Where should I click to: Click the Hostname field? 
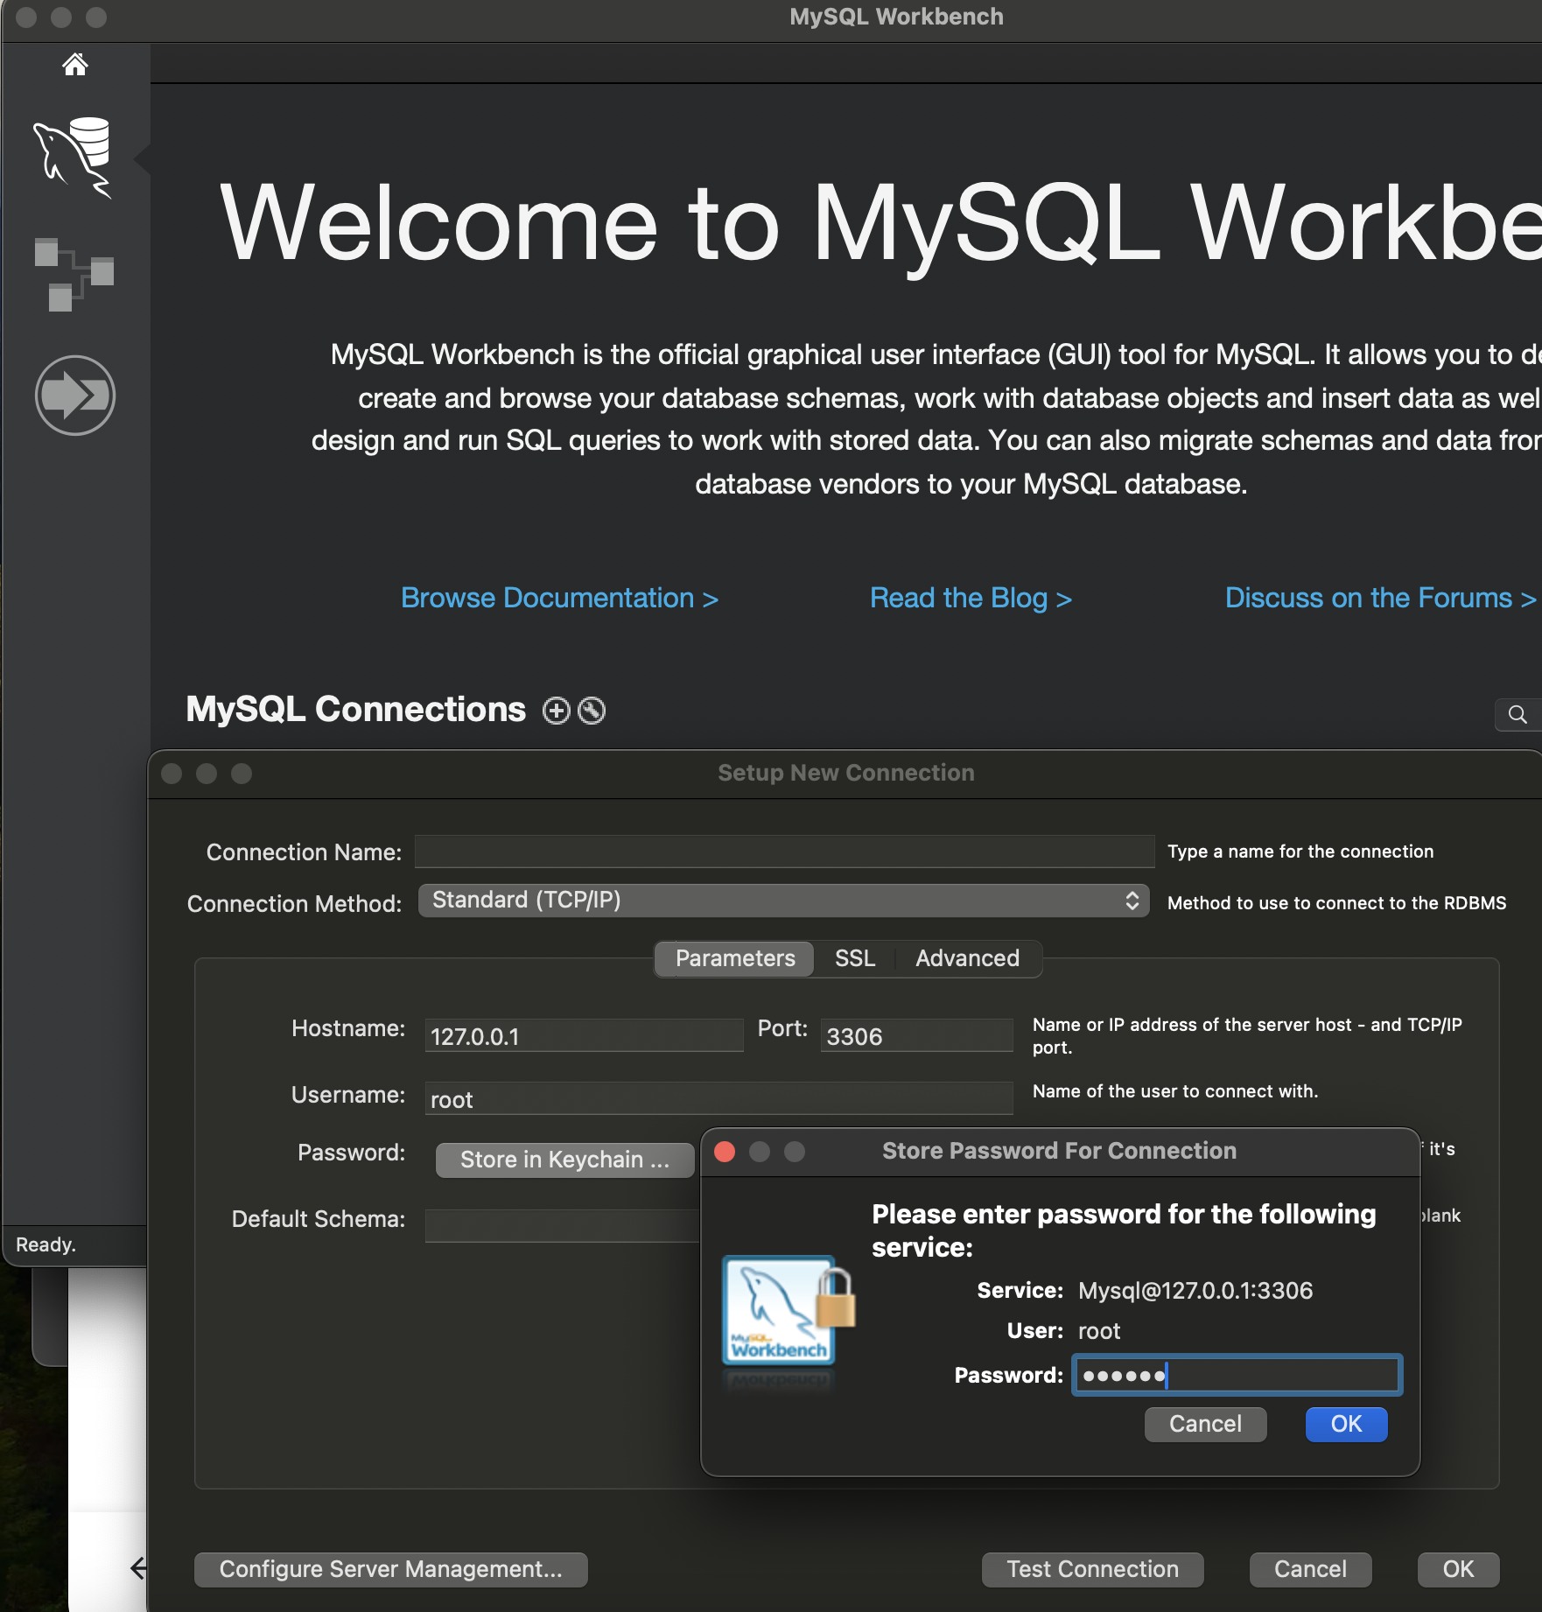click(x=584, y=1036)
